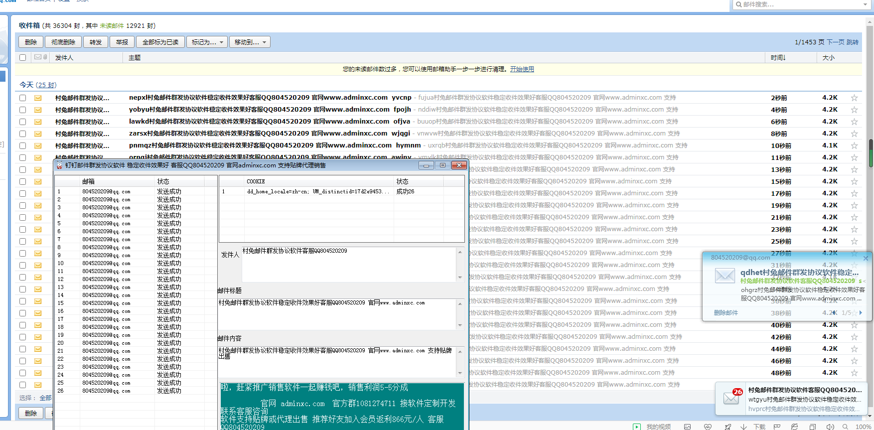Open 开始使用 link in yellow notice
Screen dimensions: 874x430
point(522,69)
